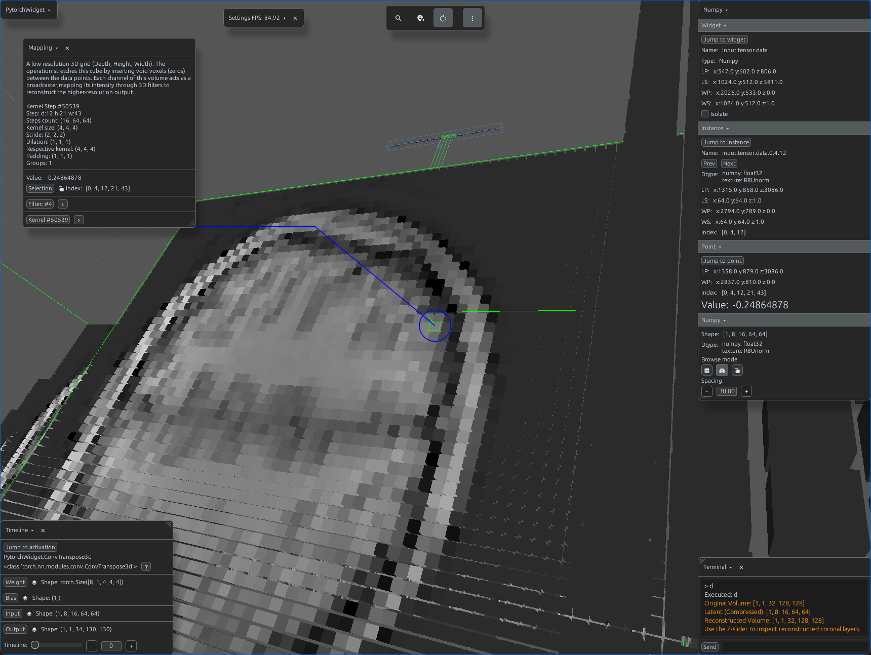Click the Weight button in Timeline

point(15,582)
